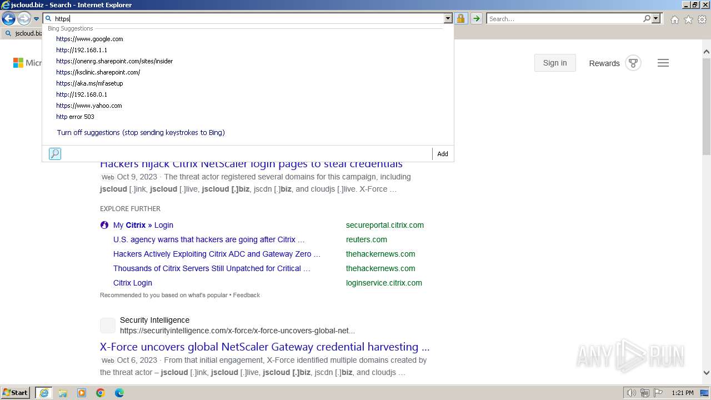The image size is (711, 400).
Task: Click the page scrollbar down arrow
Action: (x=707, y=373)
